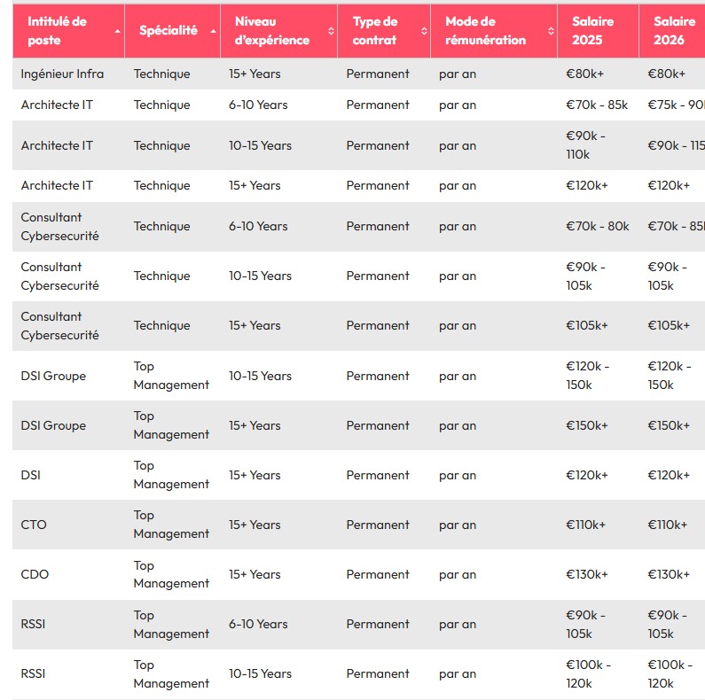Select the Spécialité column header text

(168, 31)
